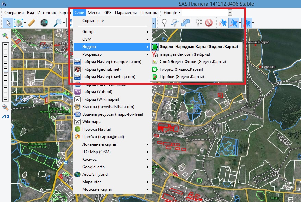Image resolution: width=301 pixels, height=202 pixels.
Task: Select the add path tool
Action: (174, 23)
